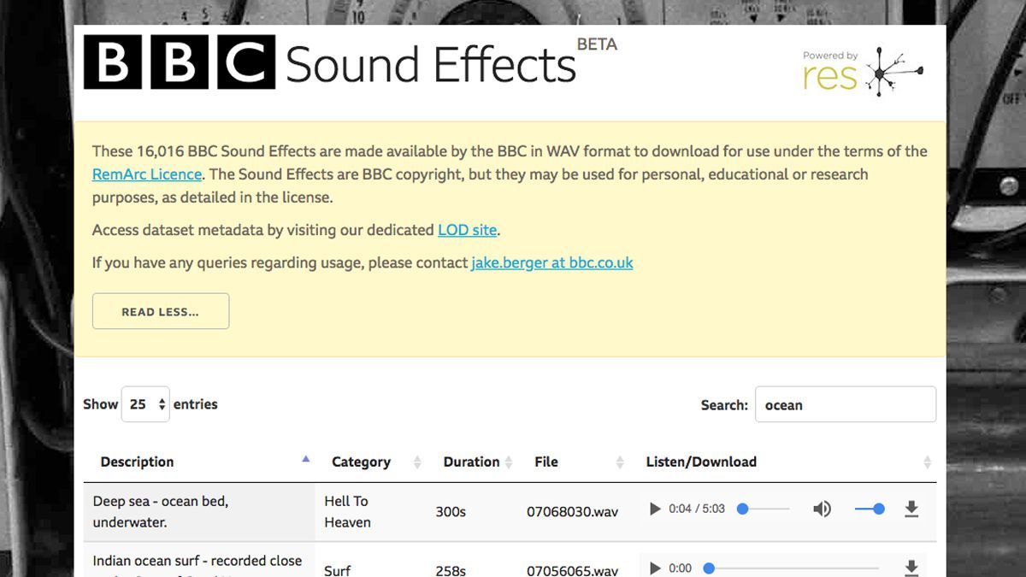Adjust volume slider of Deep sea player
The height and width of the screenshot is (577, 1026).
(x=870, y=509)
